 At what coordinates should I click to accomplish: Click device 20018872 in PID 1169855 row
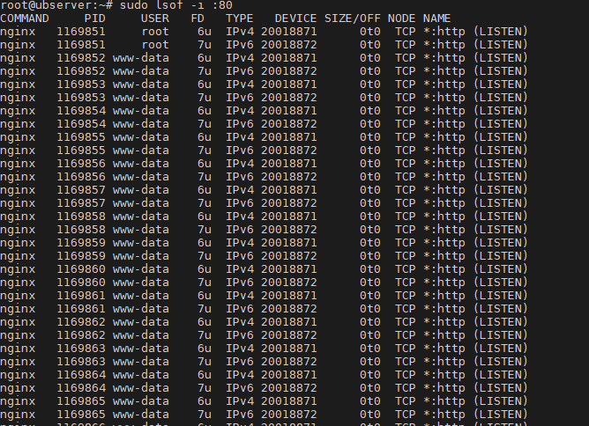pos(289,151)
